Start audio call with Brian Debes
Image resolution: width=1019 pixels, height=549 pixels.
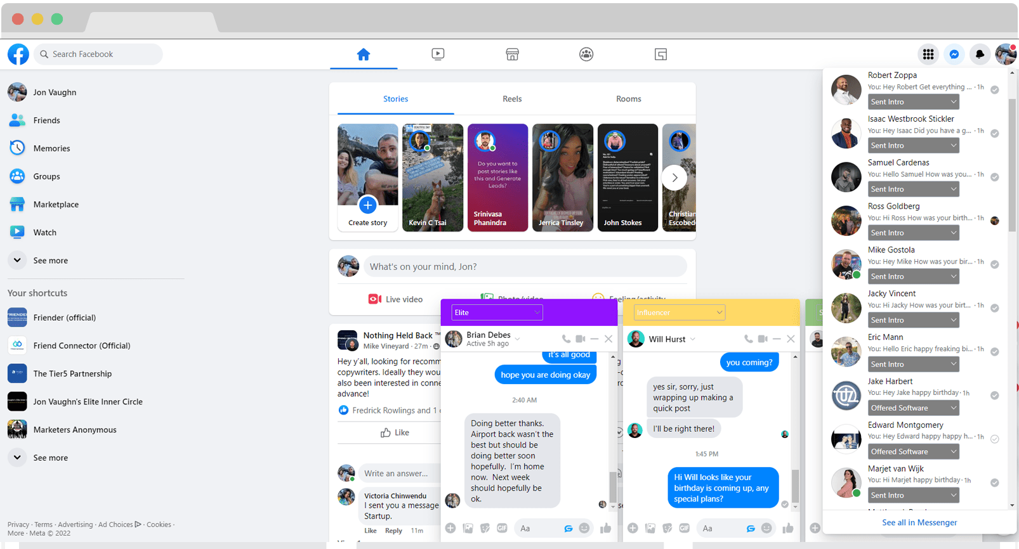click(x=566, y=339)
